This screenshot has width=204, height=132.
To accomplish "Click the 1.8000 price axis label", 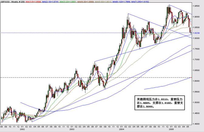I will pyautogui.click(x=196, y=38).
